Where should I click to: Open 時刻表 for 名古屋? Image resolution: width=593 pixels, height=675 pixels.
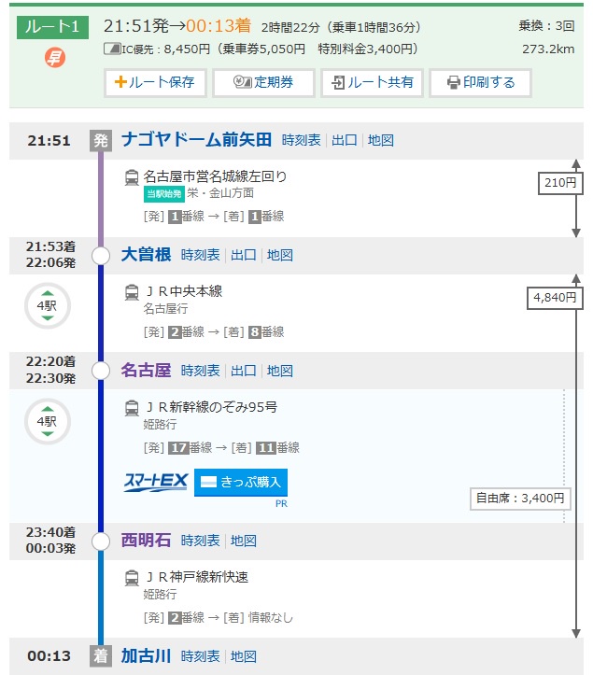point(200,371)
